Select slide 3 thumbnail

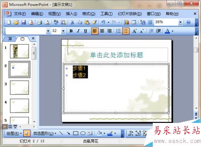click(x=19, y=88)
